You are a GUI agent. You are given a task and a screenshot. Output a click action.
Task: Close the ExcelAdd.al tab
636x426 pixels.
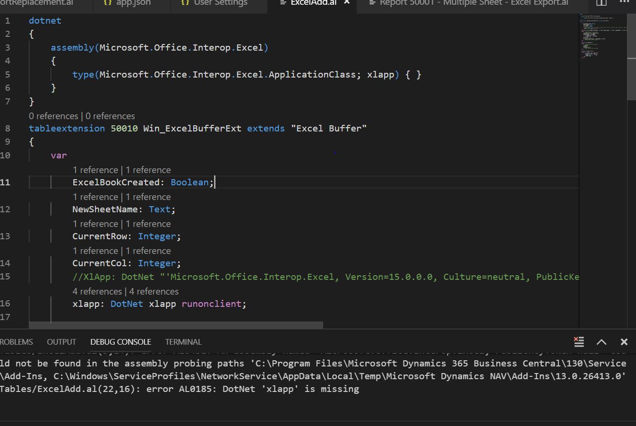click(346, 2)
